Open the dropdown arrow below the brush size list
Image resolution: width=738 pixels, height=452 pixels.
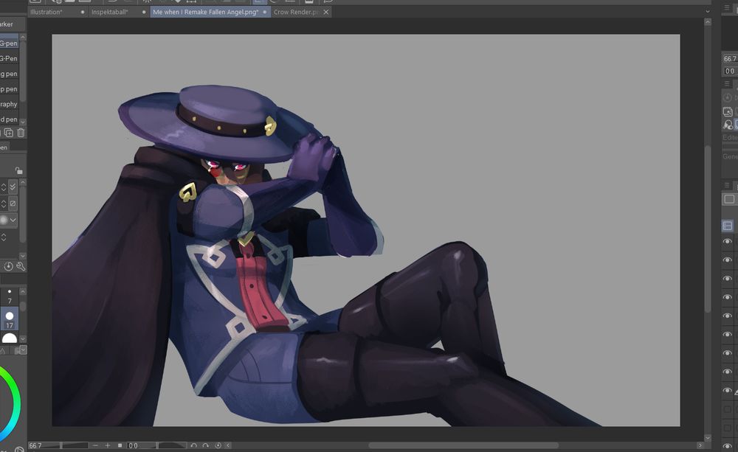pos(23,350)
